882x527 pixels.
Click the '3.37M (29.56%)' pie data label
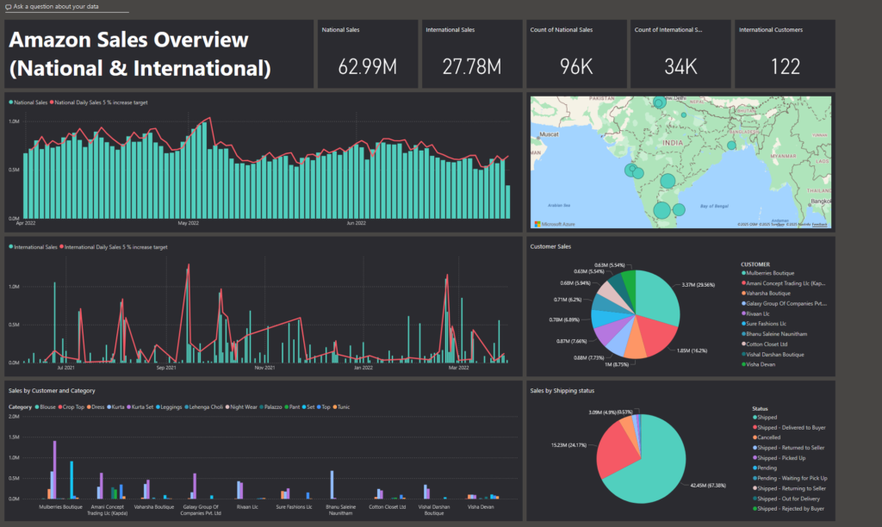coord(698,285)
